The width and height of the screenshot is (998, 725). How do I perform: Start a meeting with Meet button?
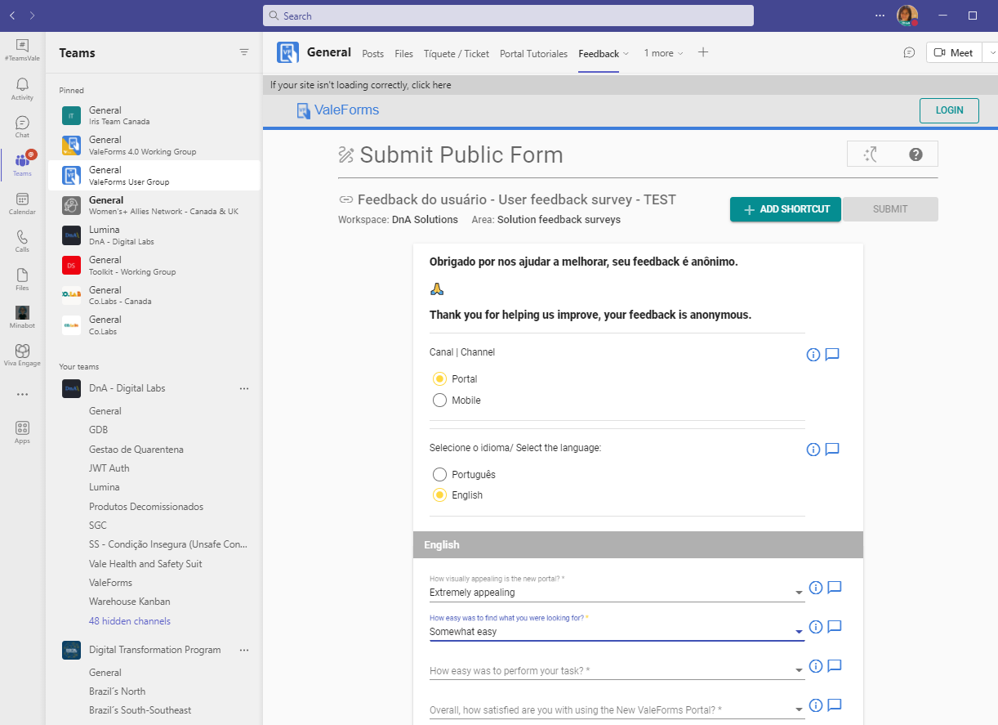pyautogui.click(x=953, y=52)
